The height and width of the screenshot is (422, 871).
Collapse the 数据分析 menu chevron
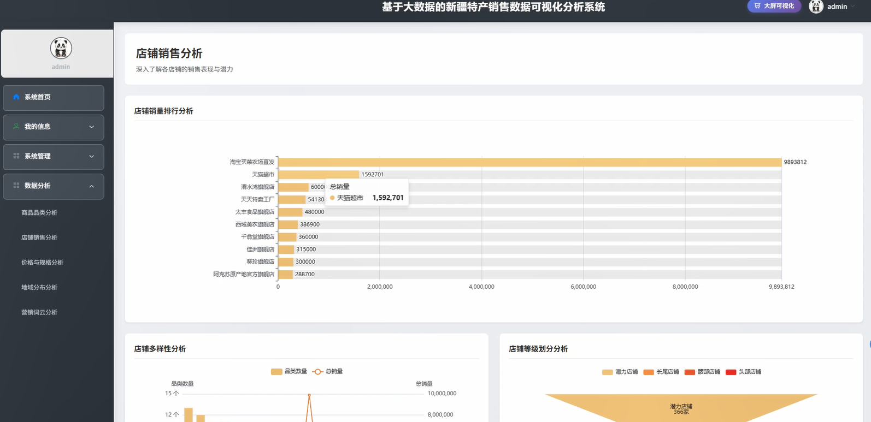pyautogui.click(x=92, y=186)
